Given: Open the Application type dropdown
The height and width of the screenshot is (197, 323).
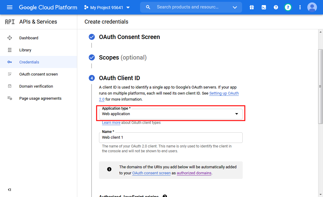Looking at the screenshot, I should click(x=171, y=114).
